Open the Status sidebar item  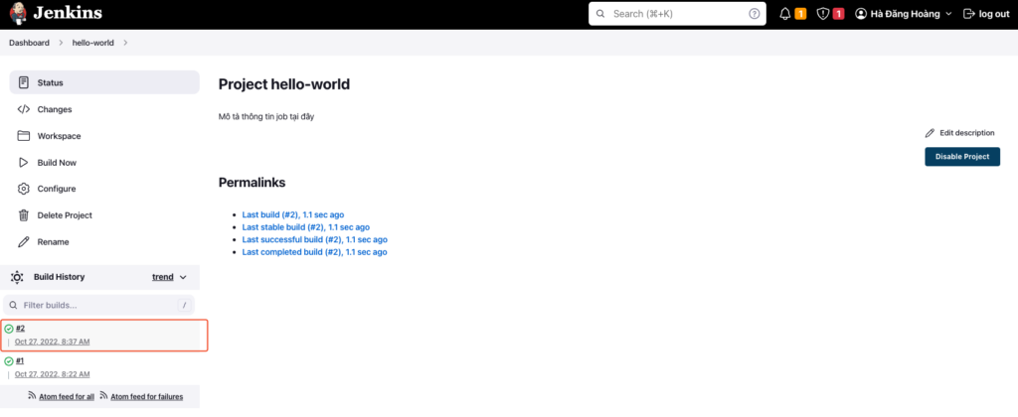[103, 82]
